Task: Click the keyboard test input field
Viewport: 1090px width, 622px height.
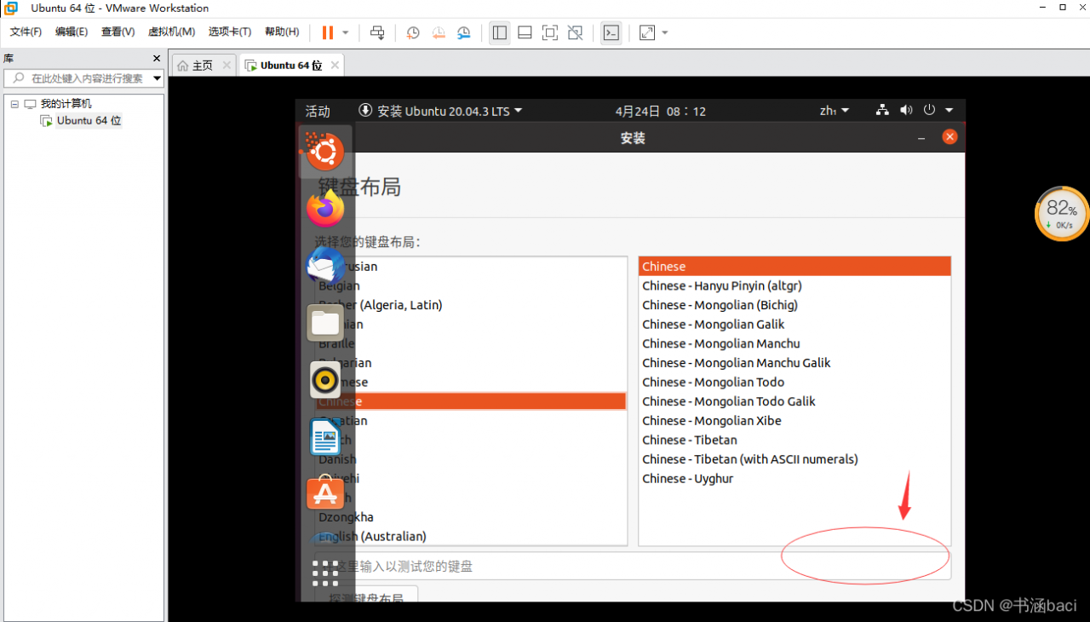Action: pyautogui.click(x=632, y=566)
